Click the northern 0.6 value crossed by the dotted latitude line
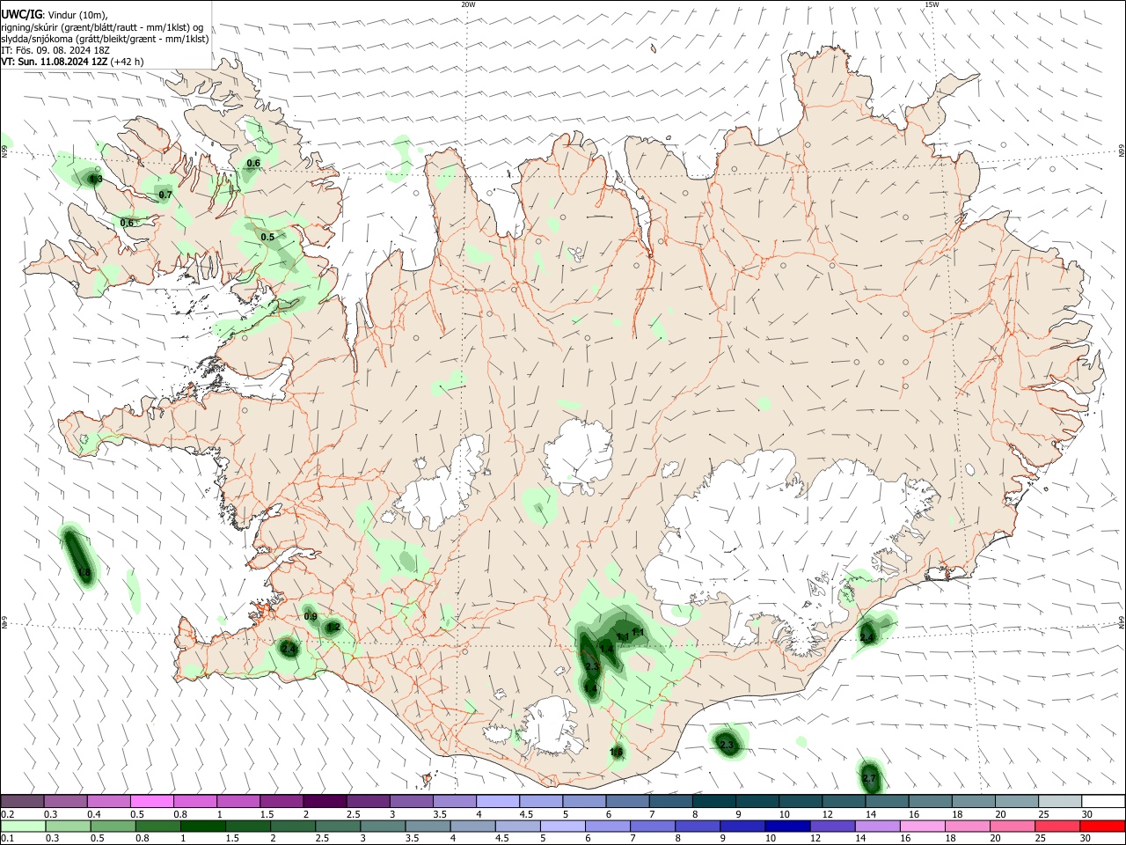 click(x=253, y=163)
